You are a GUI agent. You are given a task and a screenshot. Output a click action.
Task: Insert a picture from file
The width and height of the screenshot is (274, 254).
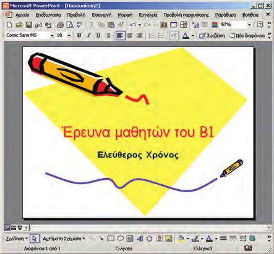click(x=169, y=239)
